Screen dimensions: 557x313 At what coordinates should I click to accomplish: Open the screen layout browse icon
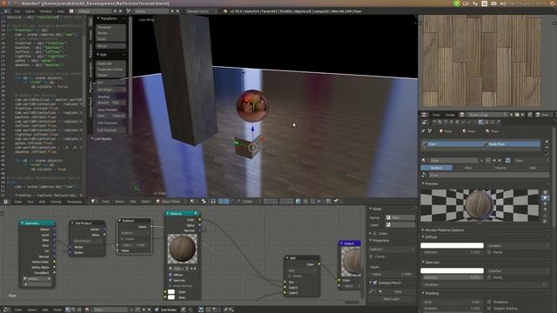[x=71, y=11]
